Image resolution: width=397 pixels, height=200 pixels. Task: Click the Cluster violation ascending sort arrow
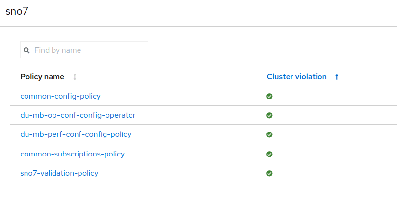[337, 77]
